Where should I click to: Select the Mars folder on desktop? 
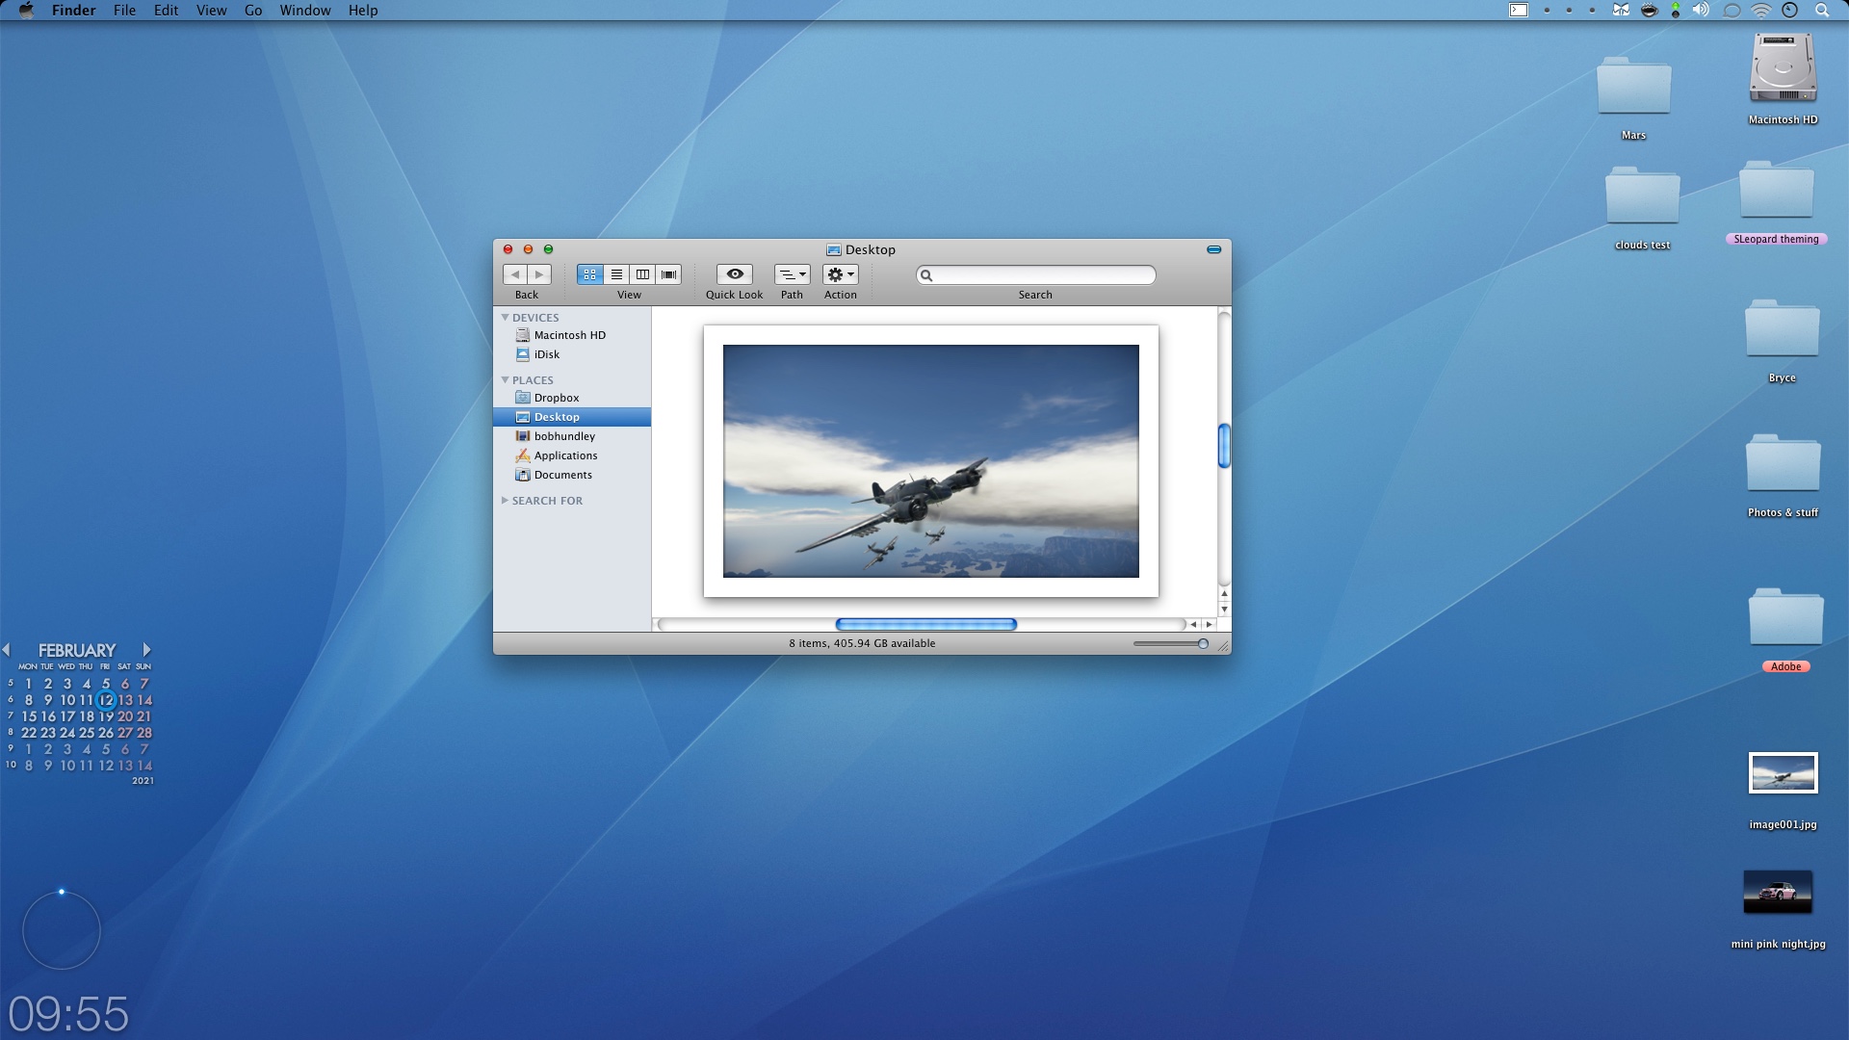pyautogui.click(x=1634, y=87)
